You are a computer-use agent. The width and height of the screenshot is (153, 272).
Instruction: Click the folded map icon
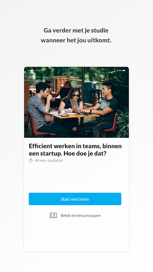(x=53, y=215)
